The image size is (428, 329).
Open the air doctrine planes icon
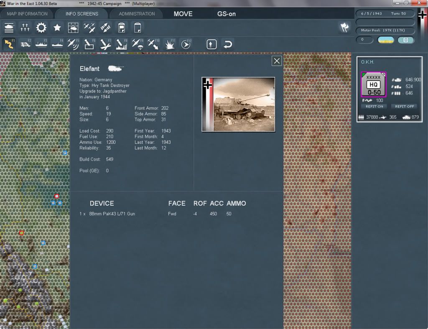[89, 28]
